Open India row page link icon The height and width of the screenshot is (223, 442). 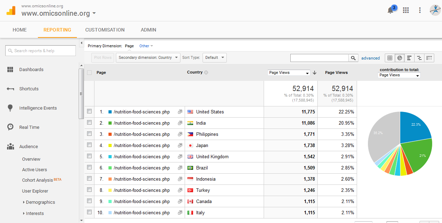click(180, 123)
